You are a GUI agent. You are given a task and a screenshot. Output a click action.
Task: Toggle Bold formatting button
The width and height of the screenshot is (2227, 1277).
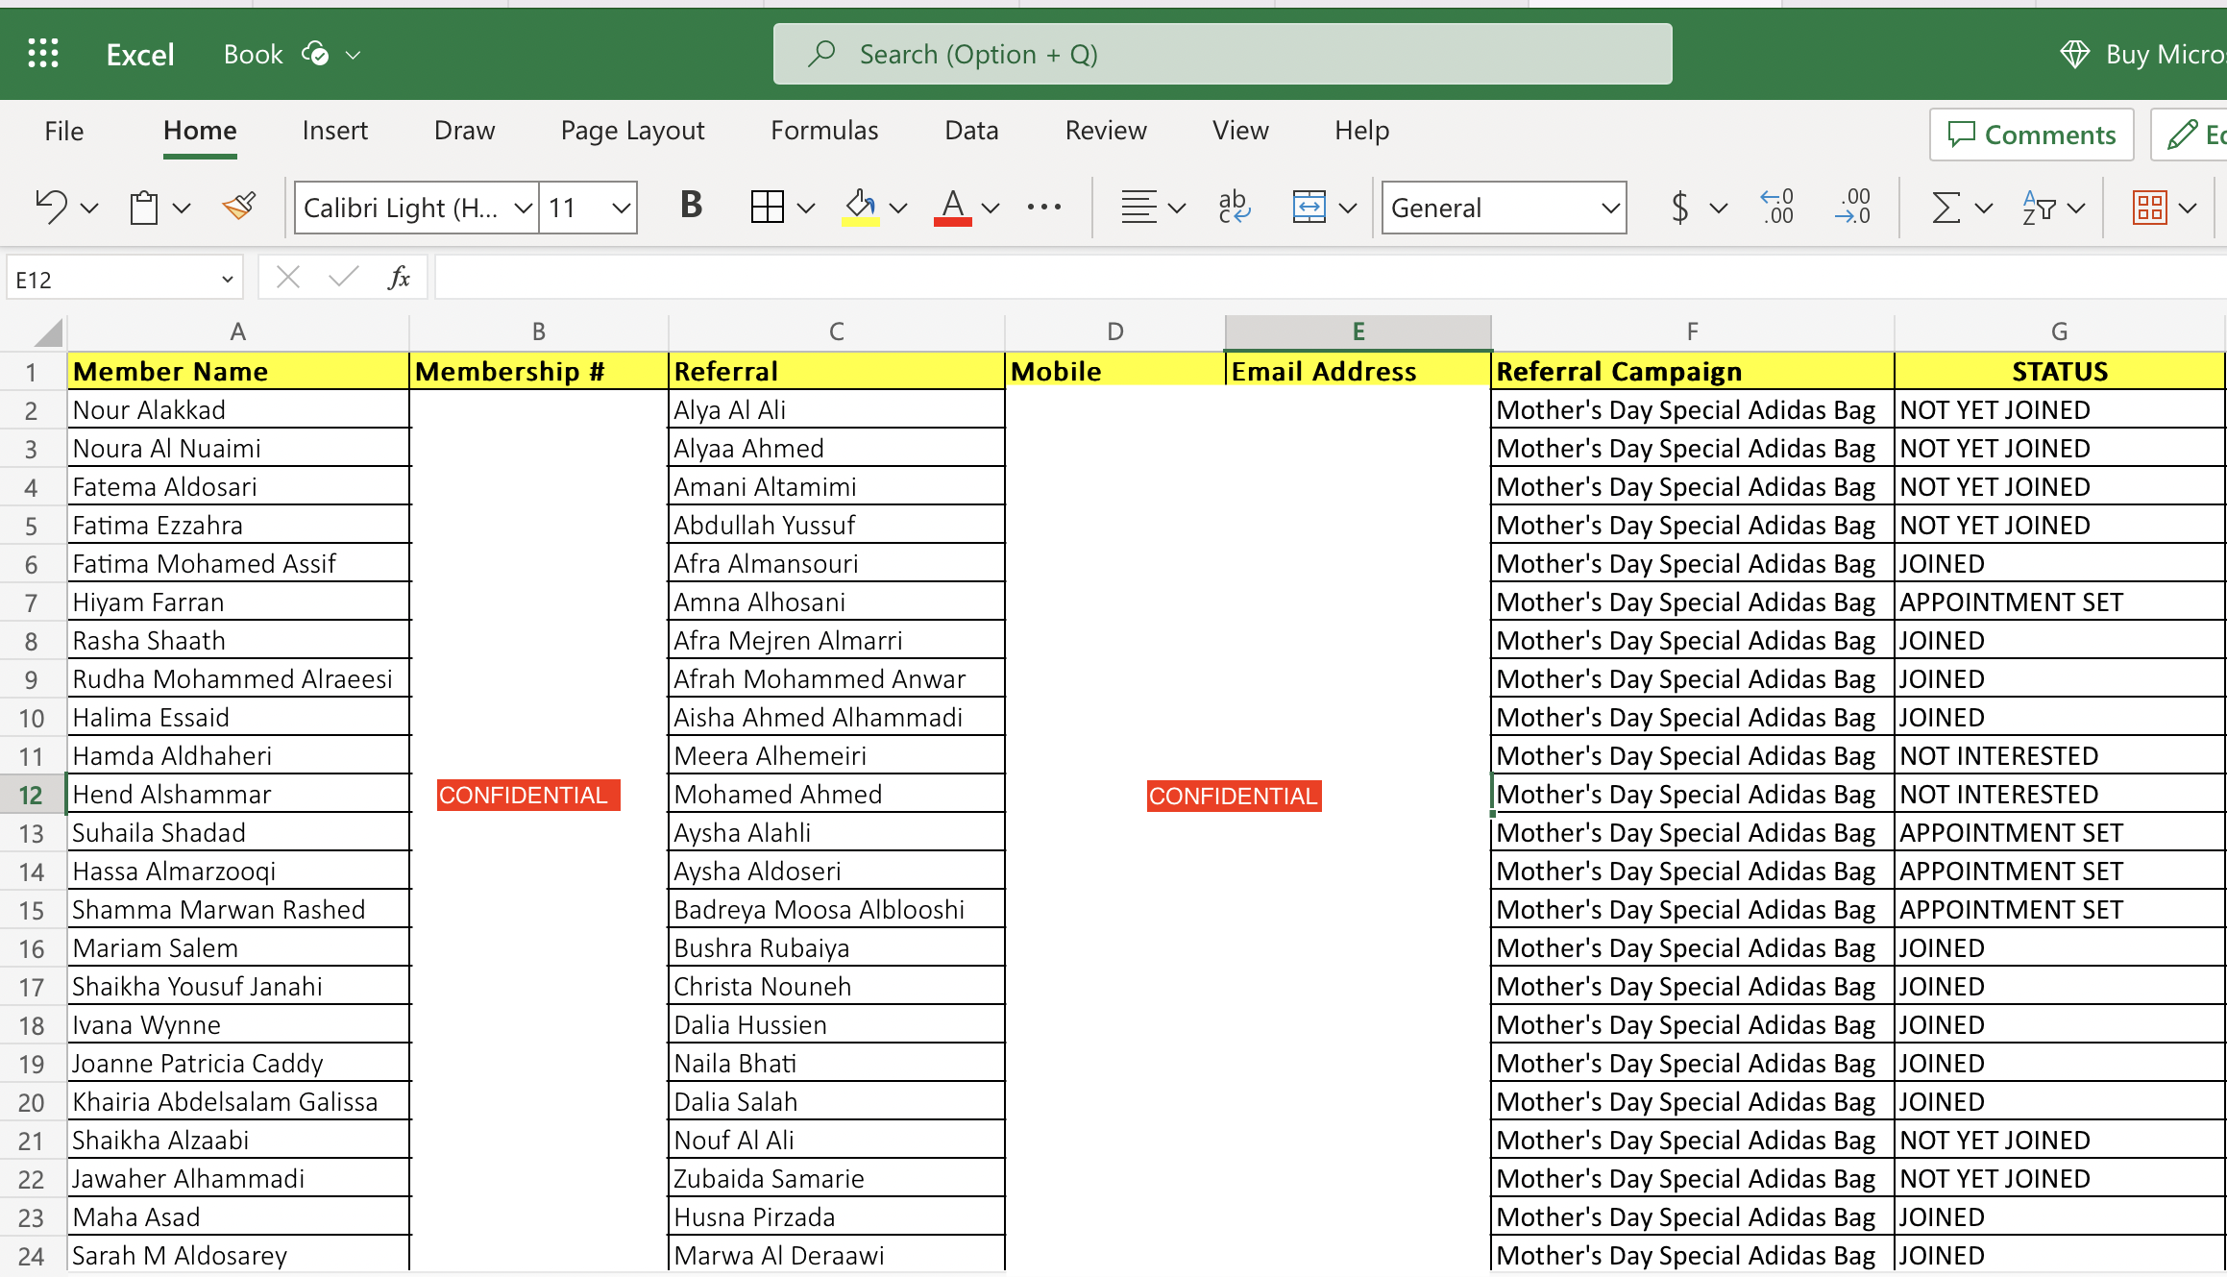691,205
